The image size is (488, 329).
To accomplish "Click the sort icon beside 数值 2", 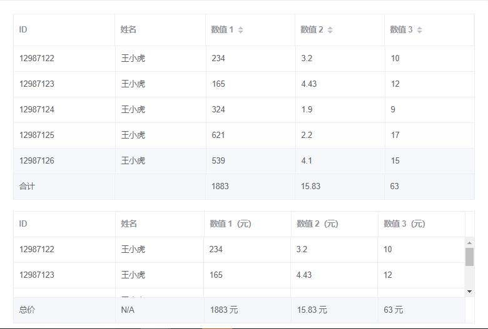I will (330, 30).
